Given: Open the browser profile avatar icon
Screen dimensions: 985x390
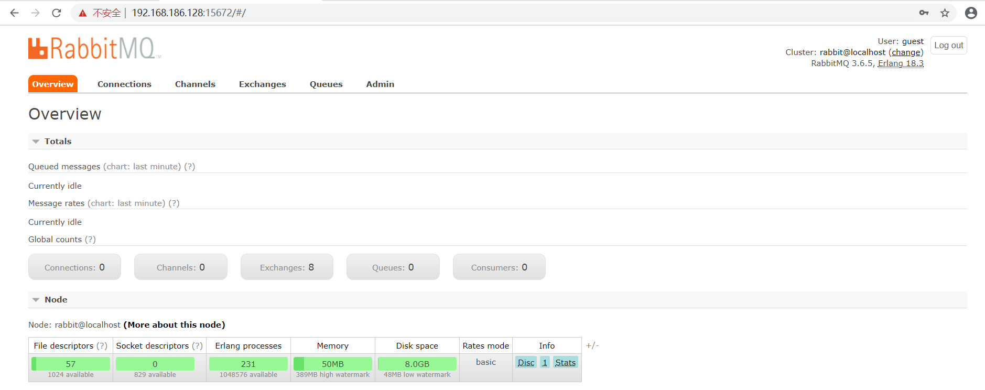Looking at the screenshot, I should (x=971, y=13).
